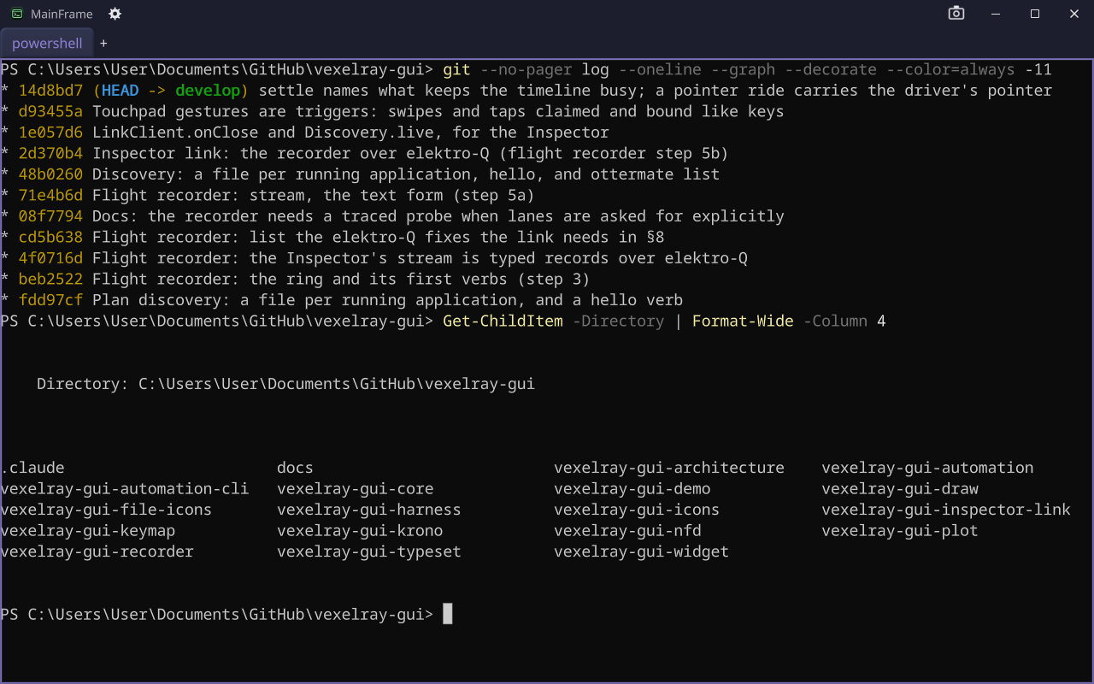The width and height of the screenshot is (1094, 684).
Task: Click vexelray-gui-harness directory name
Action: coord(369,510)
